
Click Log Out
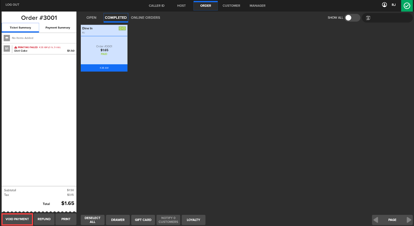pyautogui.click(x=12, y=5)
